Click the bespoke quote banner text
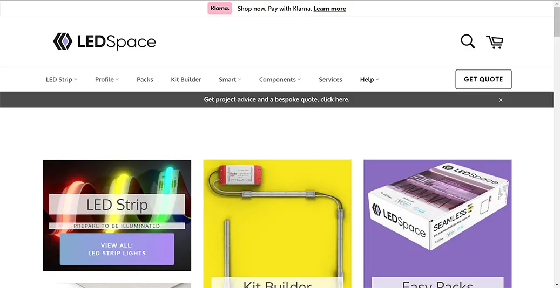 (276, 100)
